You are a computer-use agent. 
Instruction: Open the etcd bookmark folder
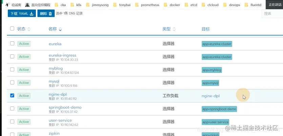(x=191, y=5)
